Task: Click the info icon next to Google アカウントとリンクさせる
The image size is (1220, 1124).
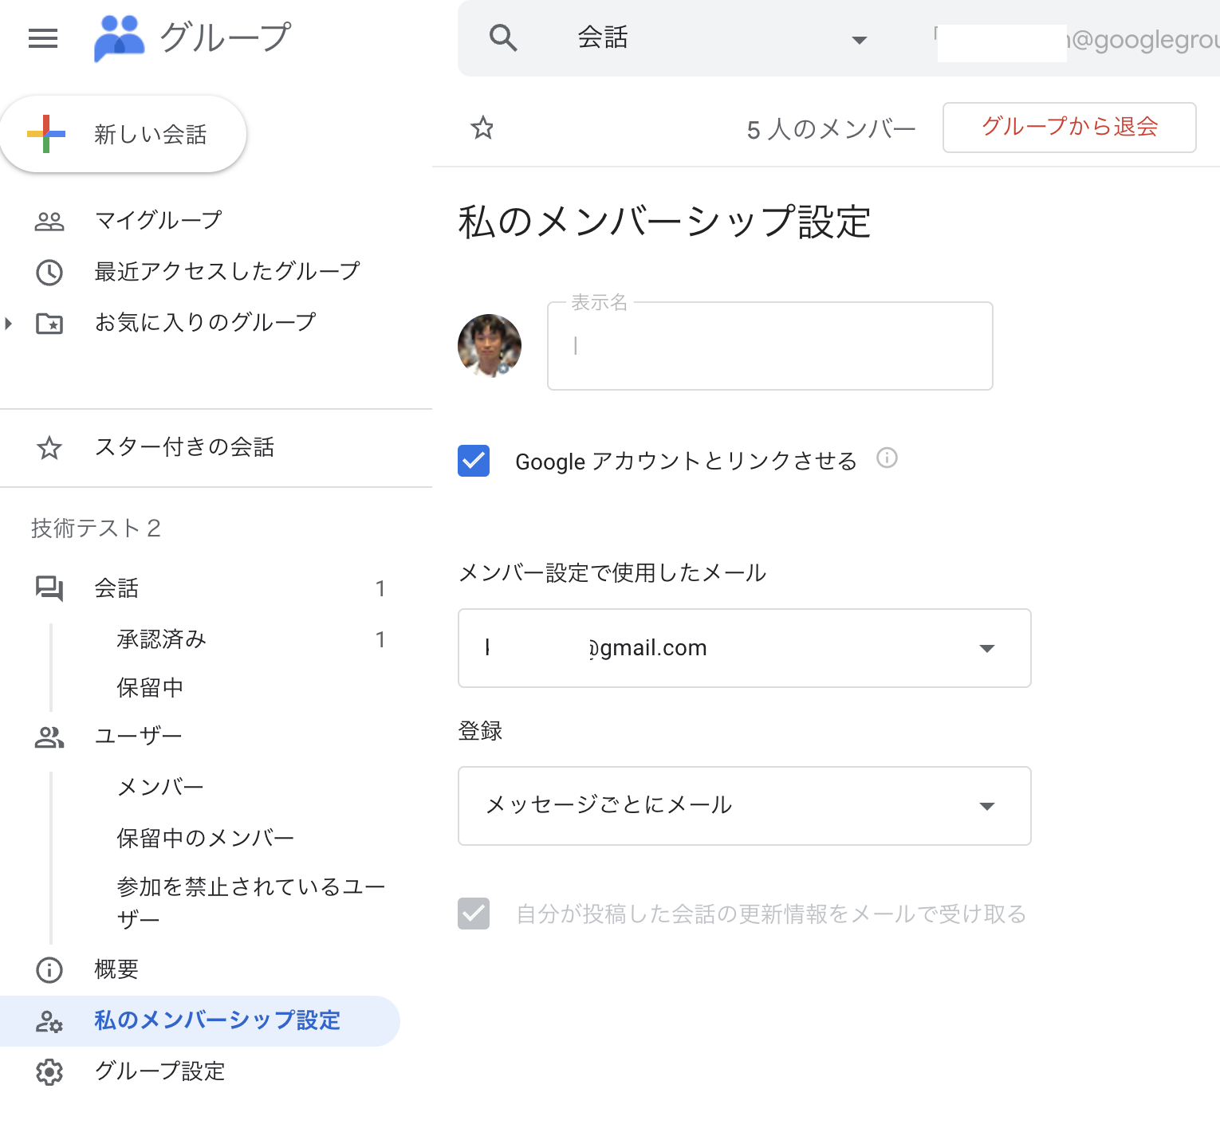Action: (x=887, y=458)
